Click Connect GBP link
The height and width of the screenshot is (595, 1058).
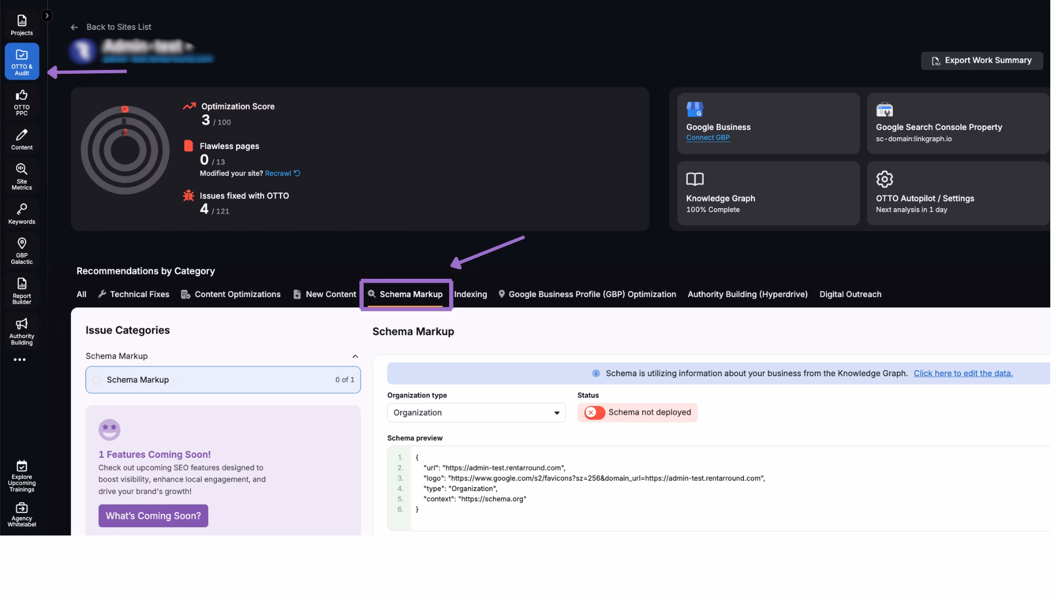(x=708, y=138)
